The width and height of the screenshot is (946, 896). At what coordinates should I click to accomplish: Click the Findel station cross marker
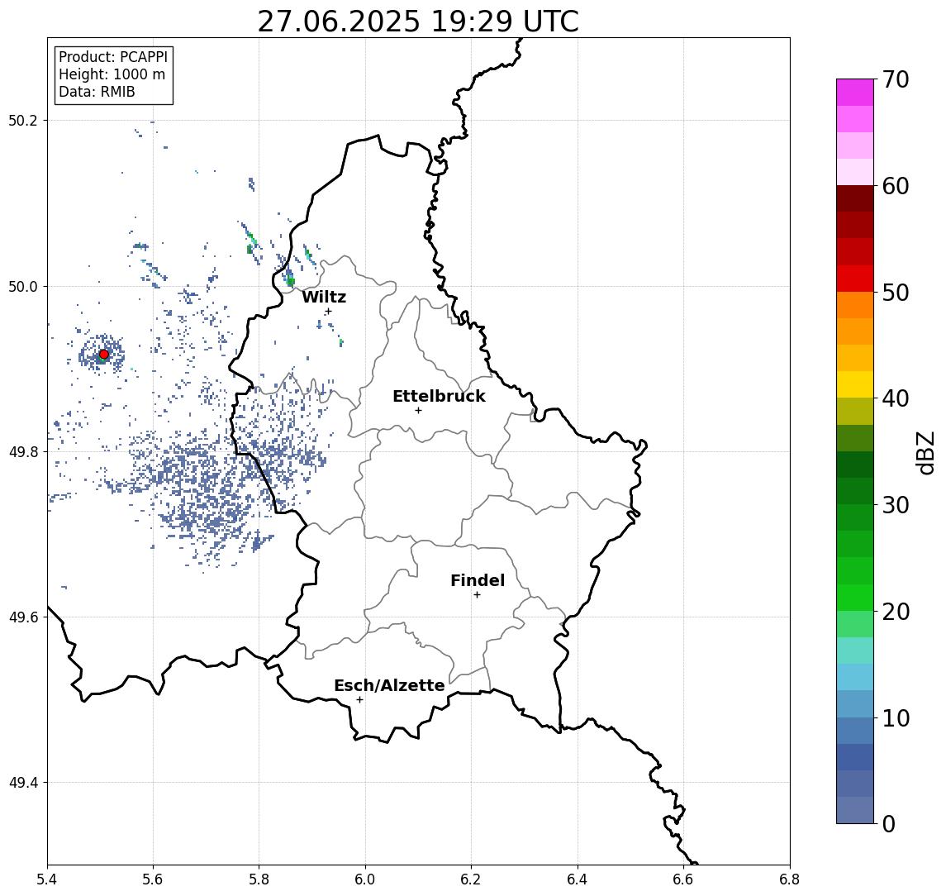[x=477, y=595]
